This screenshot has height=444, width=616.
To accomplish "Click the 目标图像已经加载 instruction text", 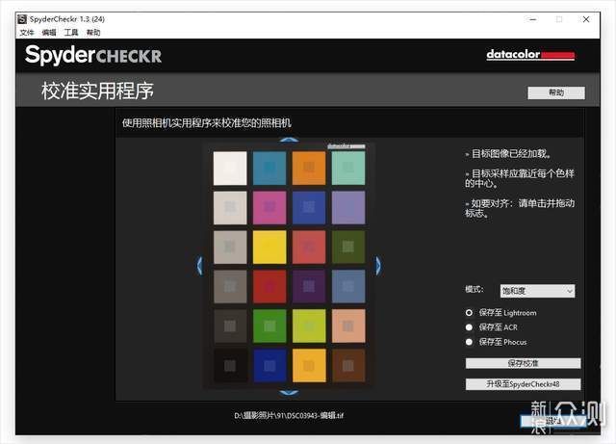I will (510, 153).
